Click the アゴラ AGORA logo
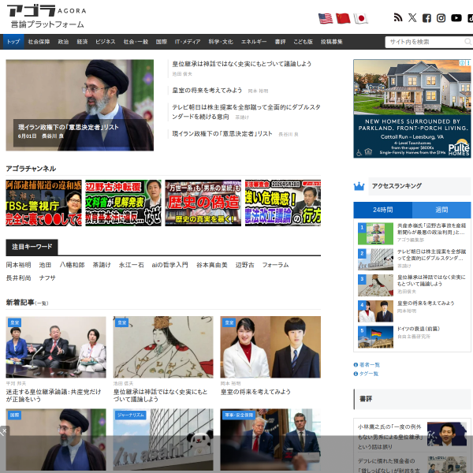This screenshot has width=473, height=473. click(x=47, y=17)
